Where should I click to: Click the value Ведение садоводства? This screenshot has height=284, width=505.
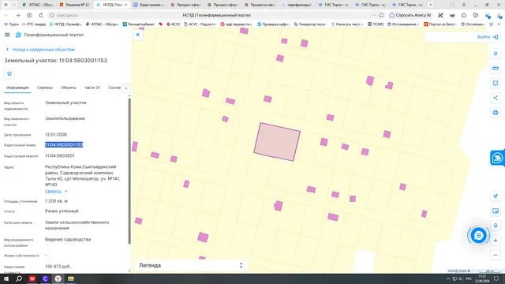(x=68, y=239)
